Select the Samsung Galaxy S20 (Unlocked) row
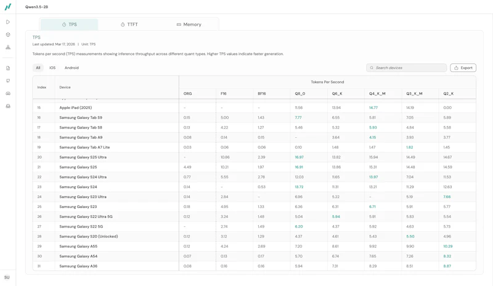 click(x=254, y=236)
